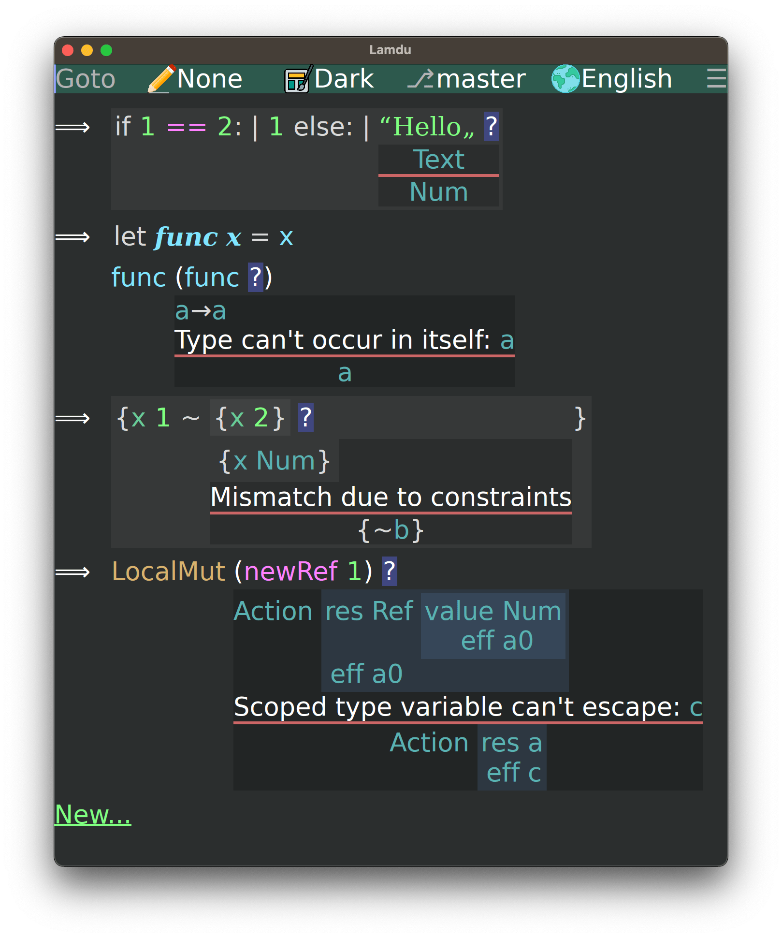This screenshot has width=782, height=938.
Task: Open the hole after the Hello string
Action: (492, 126)
